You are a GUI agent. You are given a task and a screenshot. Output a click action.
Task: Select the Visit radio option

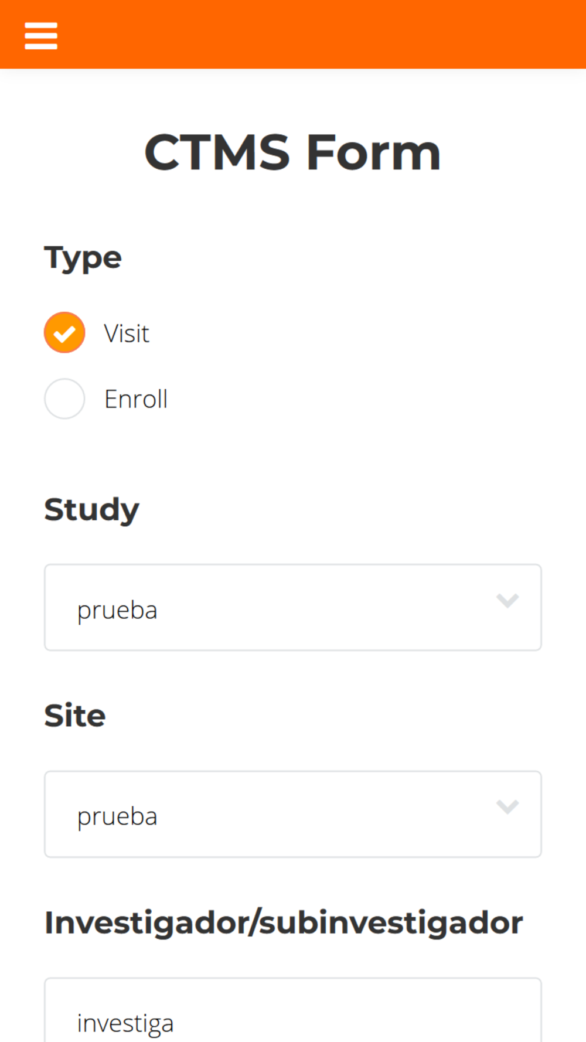(x=64, y=333)
